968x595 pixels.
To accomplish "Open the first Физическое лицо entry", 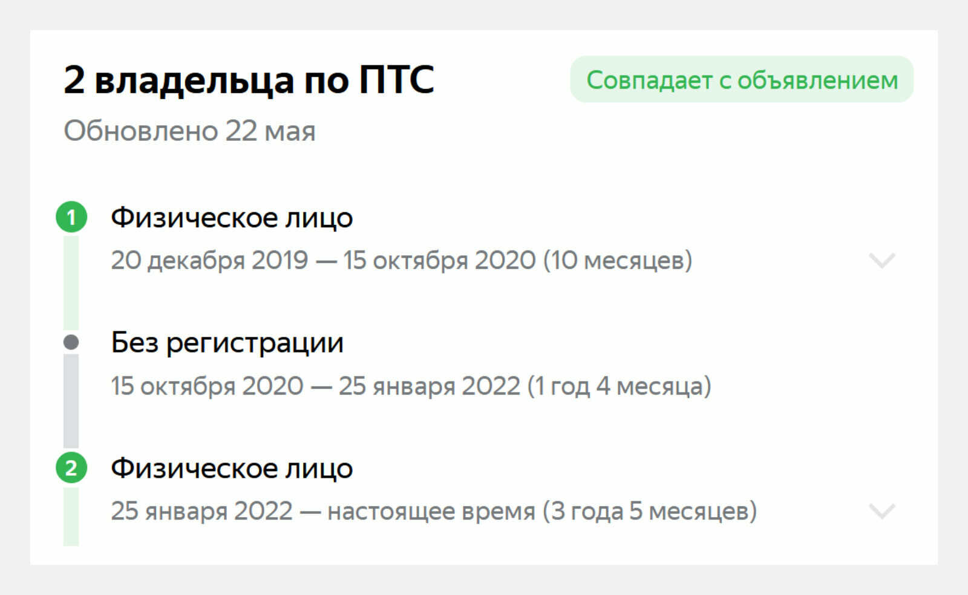I will 232,218.
